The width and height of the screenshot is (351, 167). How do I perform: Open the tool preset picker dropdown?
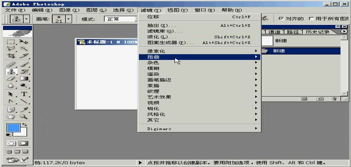(27, 19)
